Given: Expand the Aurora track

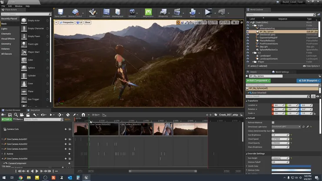Looking at the screenshot, I should (x=2, y=154).
